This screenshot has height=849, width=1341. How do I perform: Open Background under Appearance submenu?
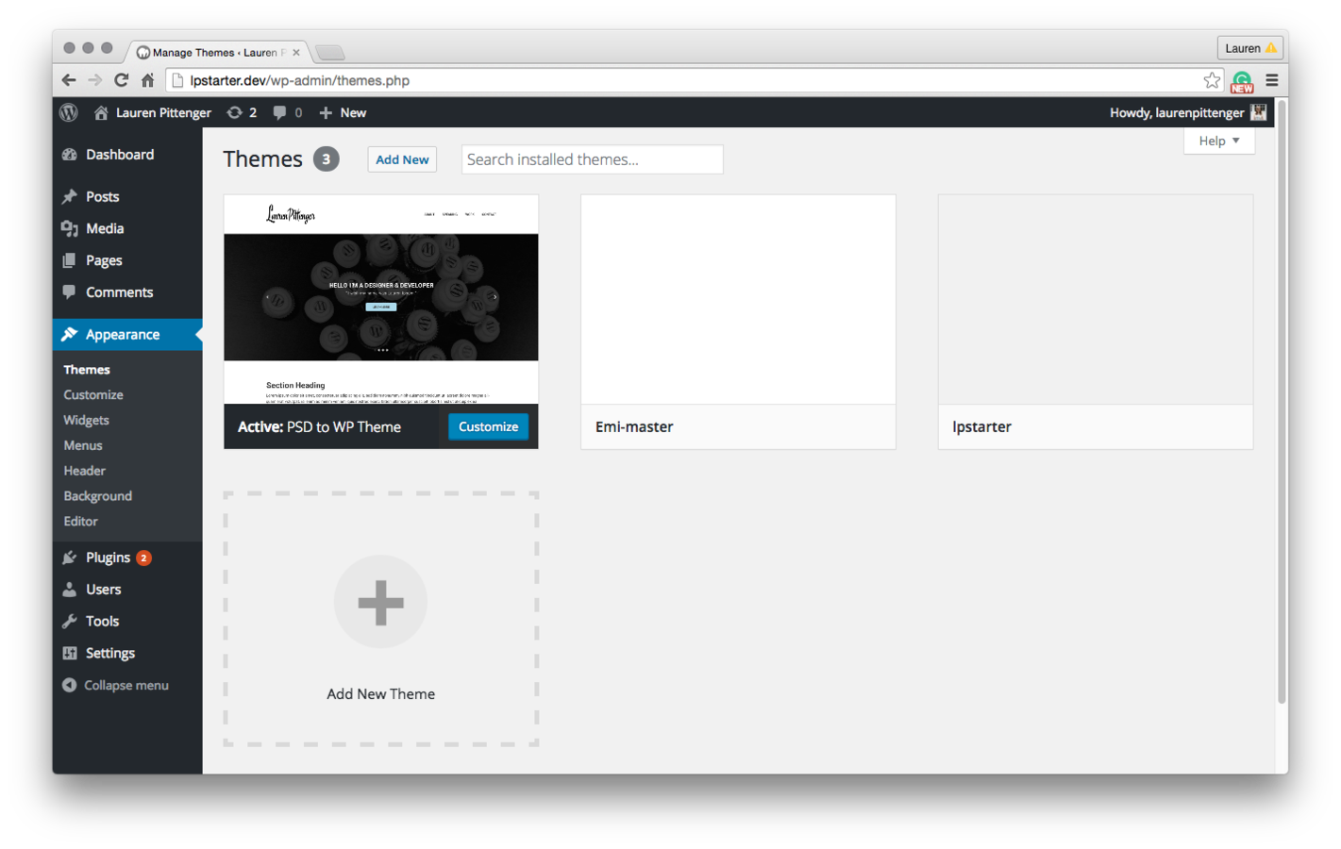(97, 496)
